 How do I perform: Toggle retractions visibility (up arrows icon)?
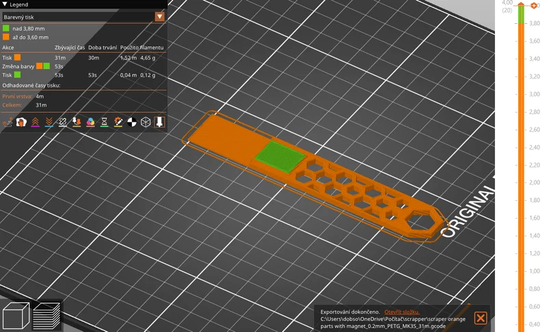coord(36,122)
